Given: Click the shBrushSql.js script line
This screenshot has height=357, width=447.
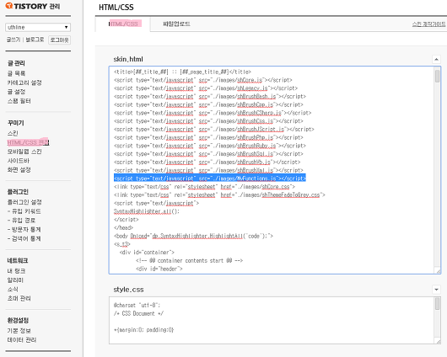Looking at the screenshot, I should [x=208, y=154].
